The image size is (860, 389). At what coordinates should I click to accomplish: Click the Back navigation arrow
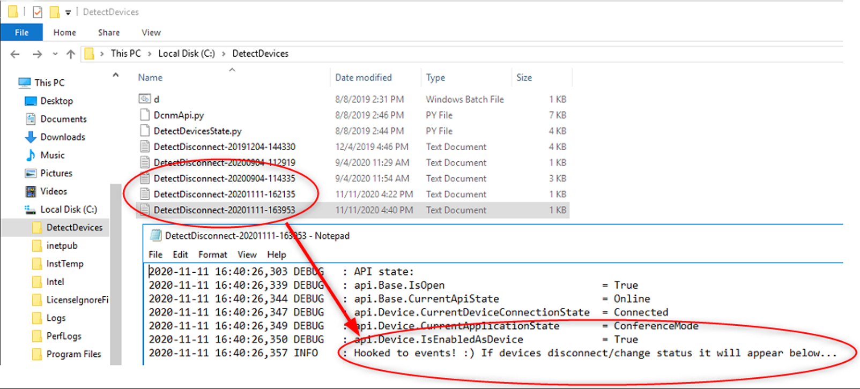coord(15,54)
